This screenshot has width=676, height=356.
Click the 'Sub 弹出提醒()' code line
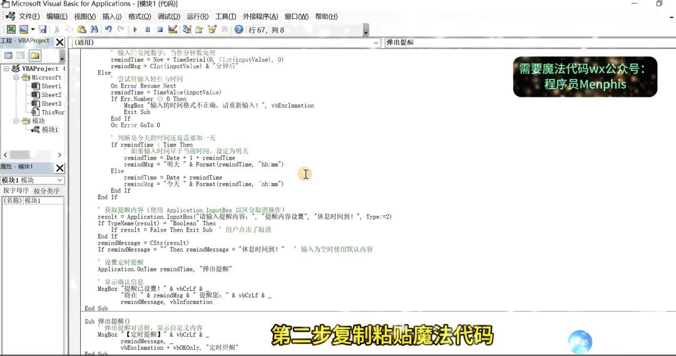(107, 321)
